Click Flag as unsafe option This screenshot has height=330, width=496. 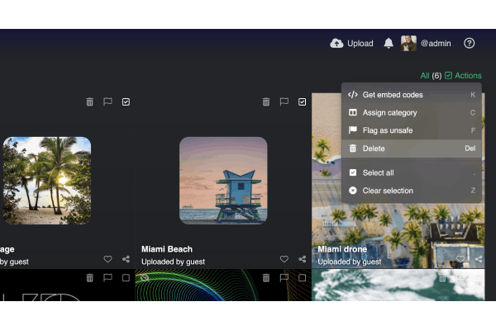tap(387, 130)
